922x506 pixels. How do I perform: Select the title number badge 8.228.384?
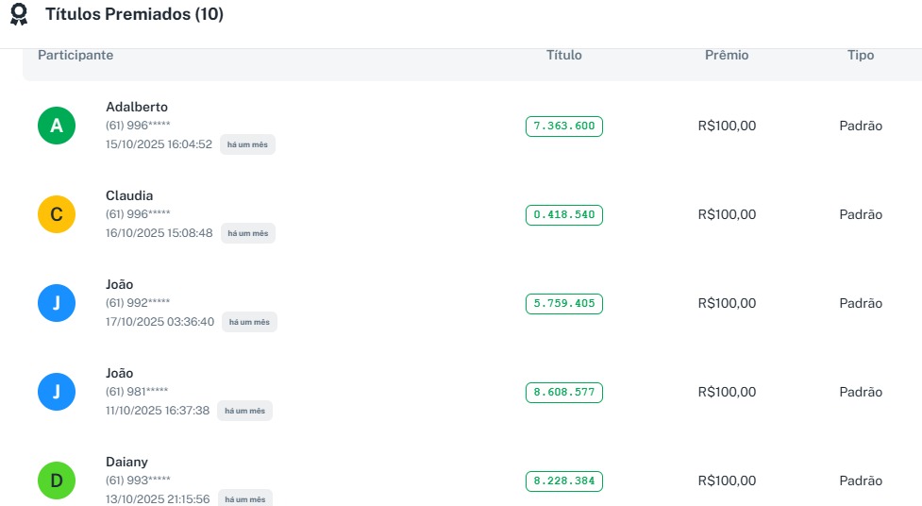[x=564, y=481]
